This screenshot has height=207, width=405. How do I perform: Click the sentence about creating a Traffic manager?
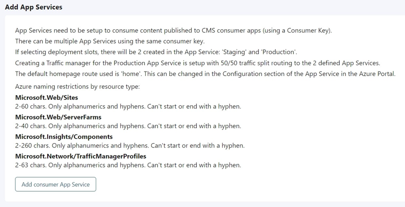point(197,63)
